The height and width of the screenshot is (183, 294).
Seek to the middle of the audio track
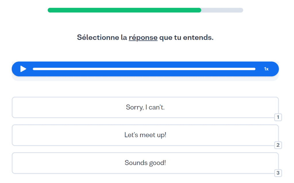coord(144,69)
